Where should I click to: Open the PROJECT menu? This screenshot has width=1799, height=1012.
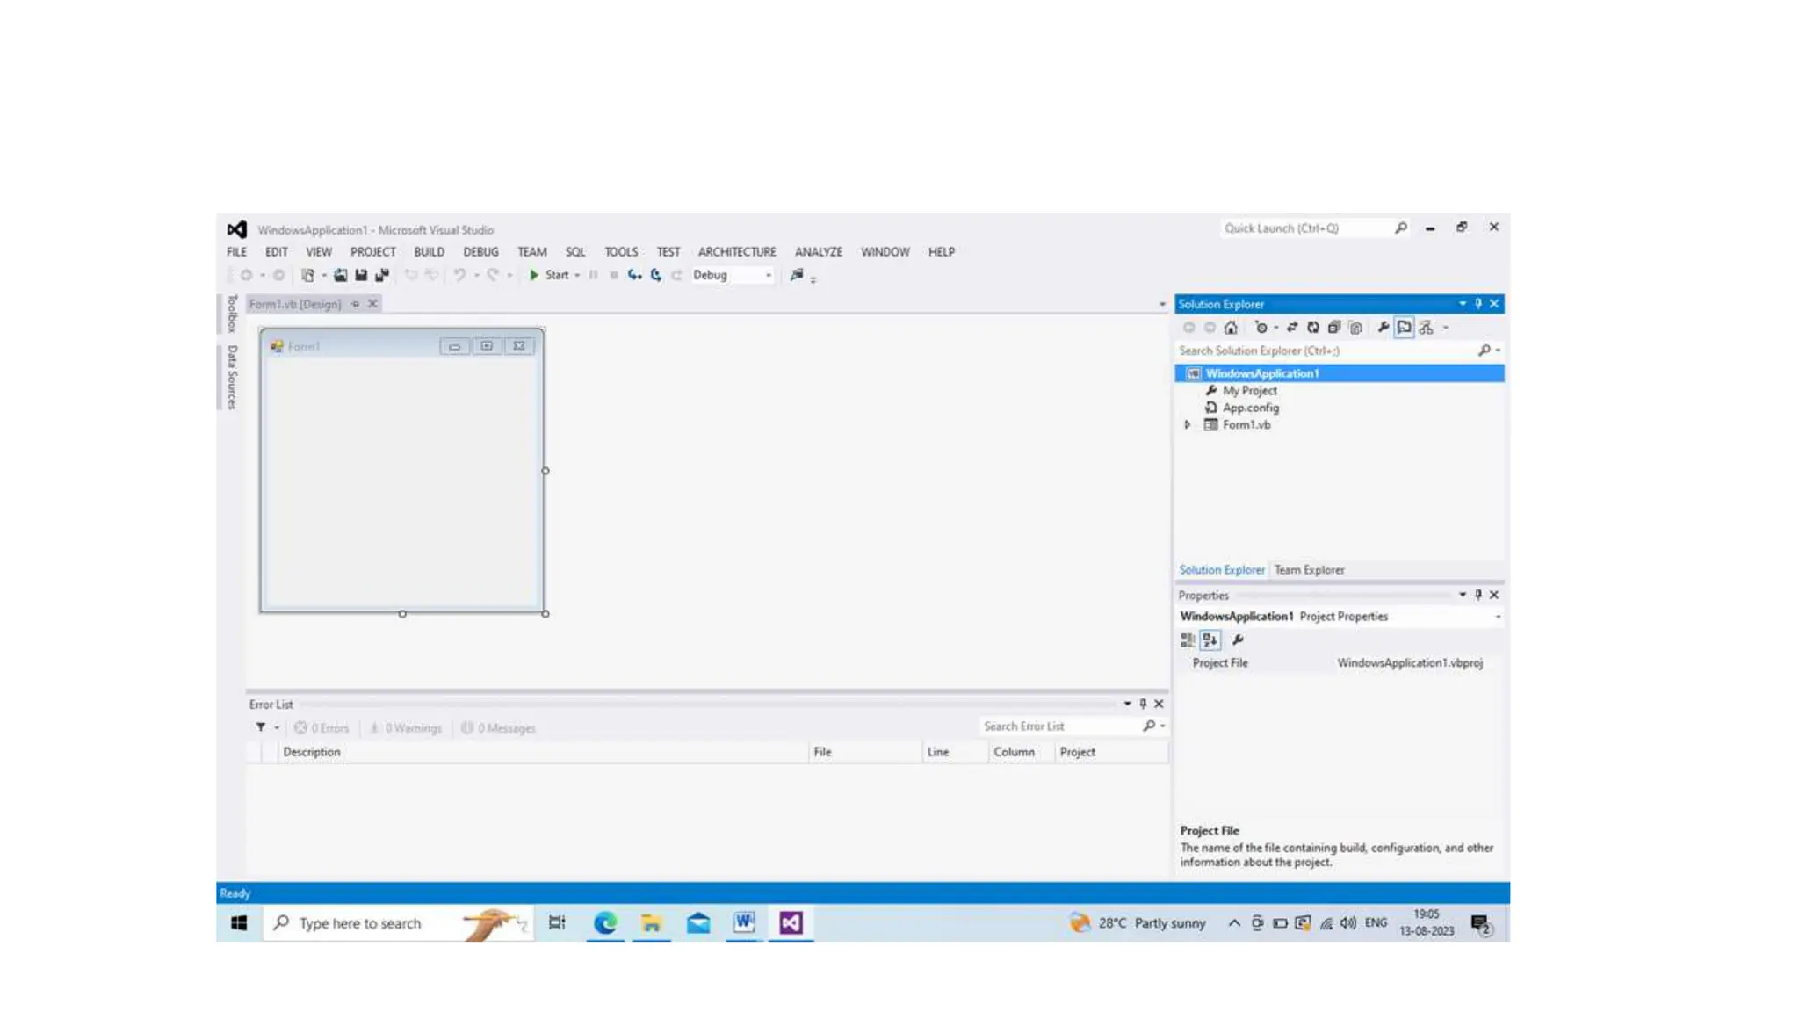[372, 252]
